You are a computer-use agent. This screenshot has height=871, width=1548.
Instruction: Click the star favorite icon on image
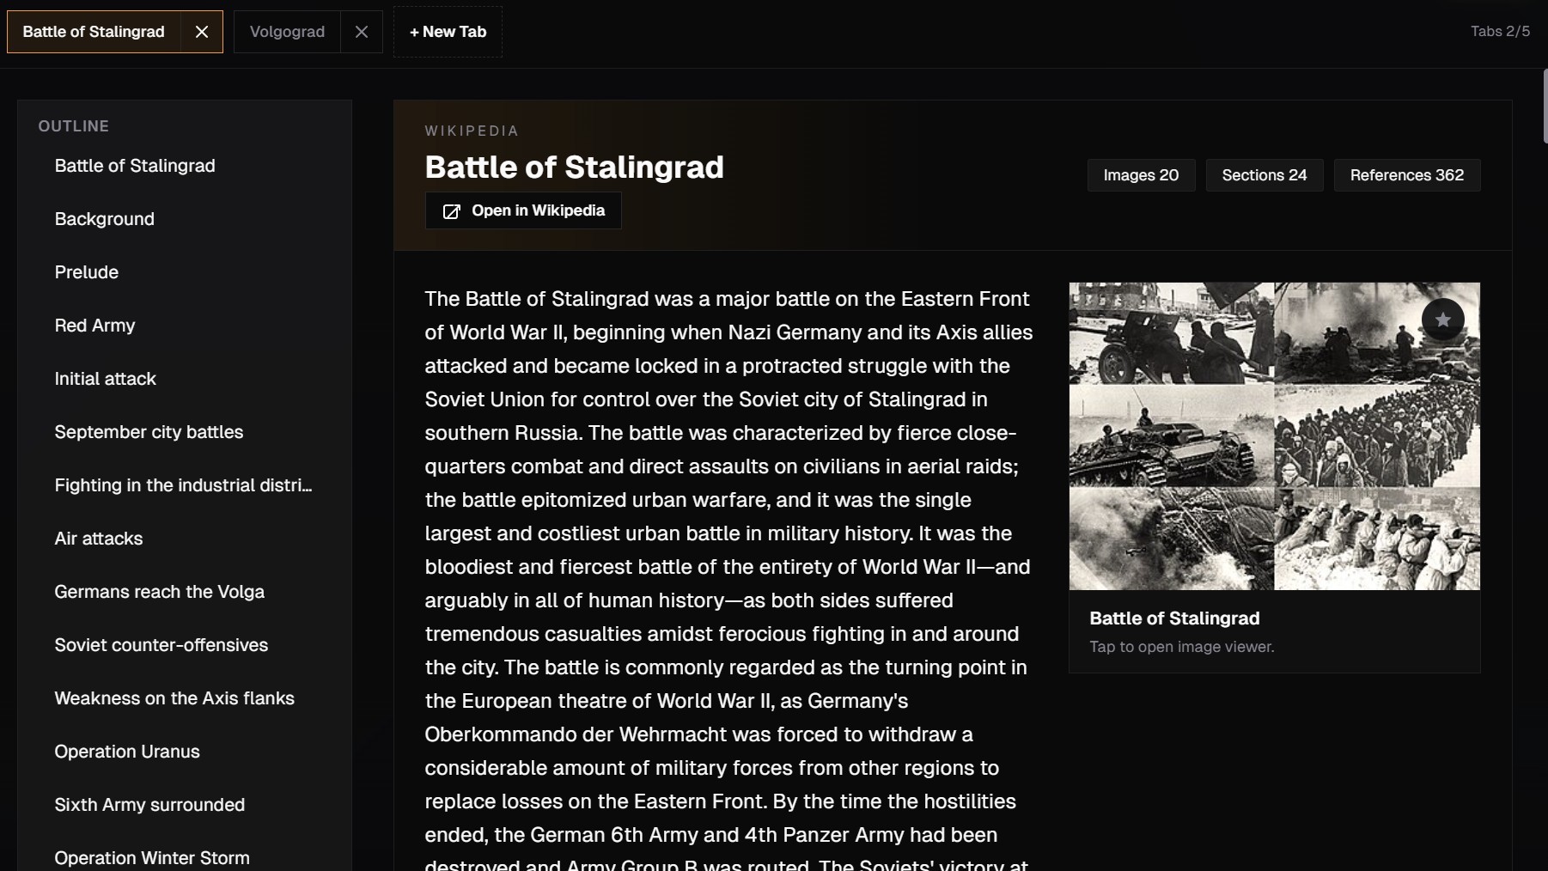tap(1442, 320)
